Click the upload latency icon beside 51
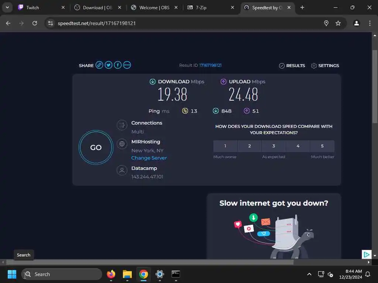378x283 pixels. (x=247, y=111)
